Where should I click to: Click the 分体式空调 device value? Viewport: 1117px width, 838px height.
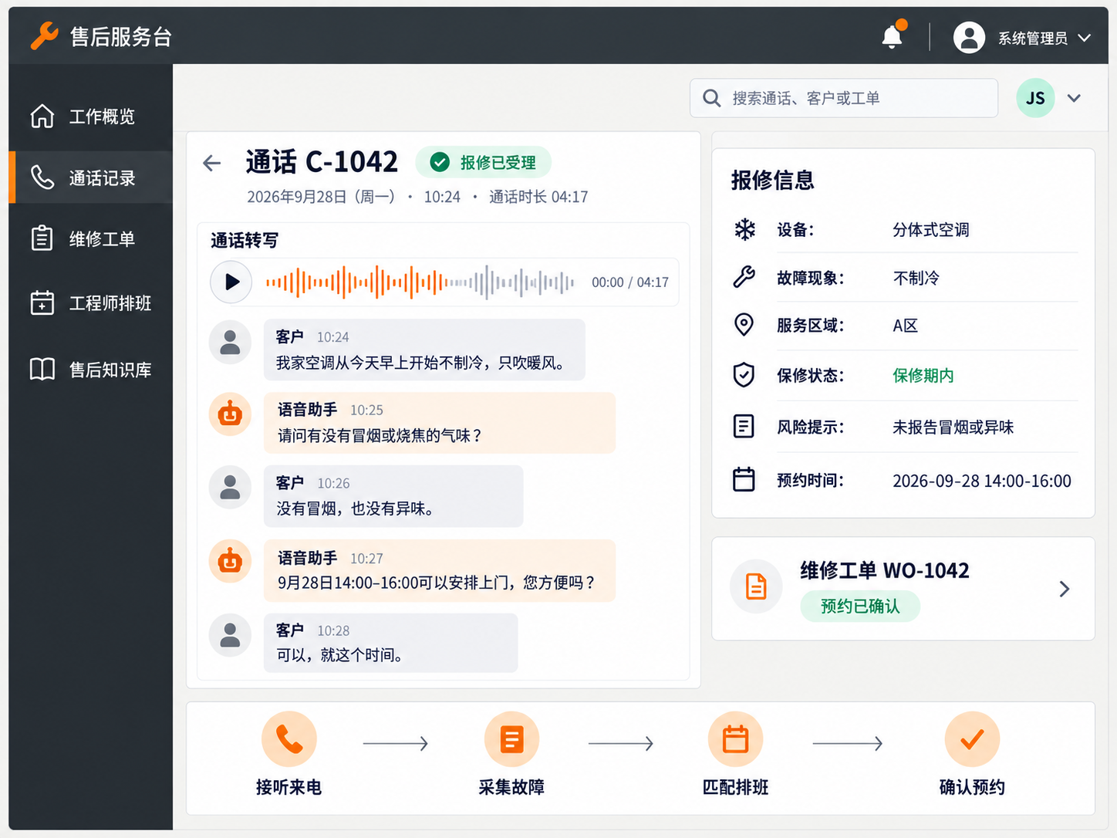[931, 230]
